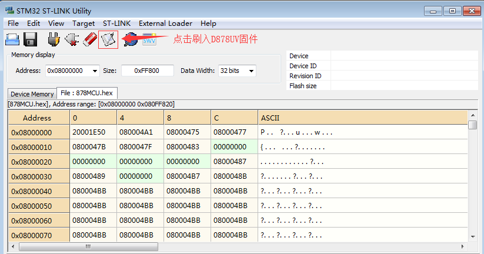Click column header 0

pyautogui.click(x=94, y=118)
